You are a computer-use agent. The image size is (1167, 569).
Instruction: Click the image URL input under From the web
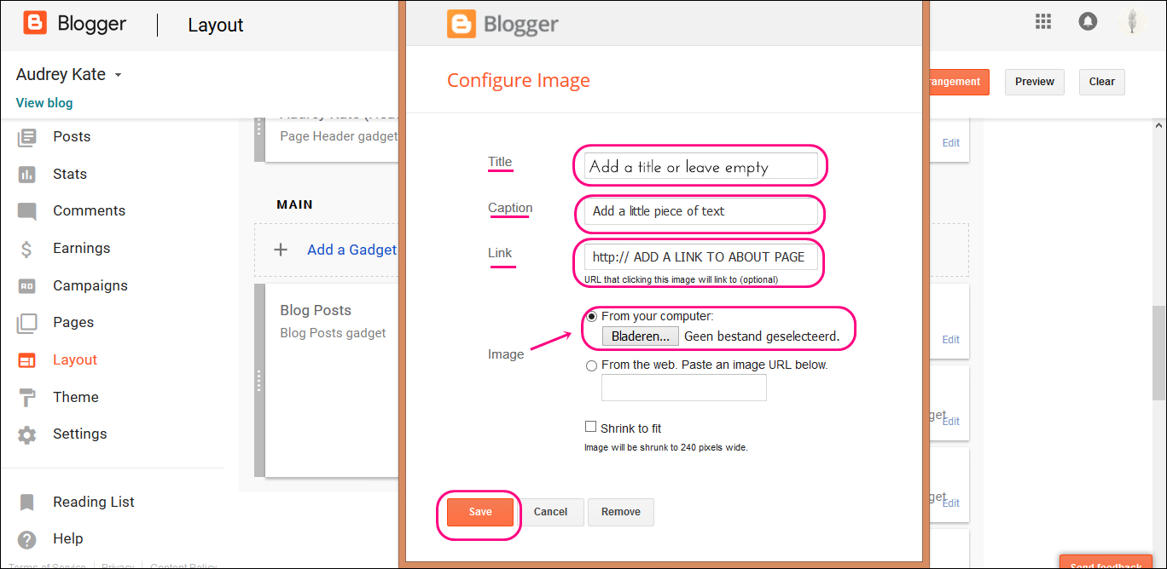(x=684, y=388)
